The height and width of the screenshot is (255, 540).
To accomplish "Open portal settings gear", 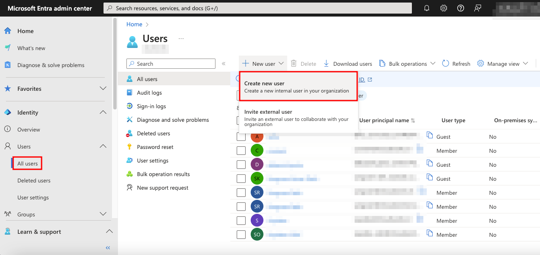I will 444,8.
